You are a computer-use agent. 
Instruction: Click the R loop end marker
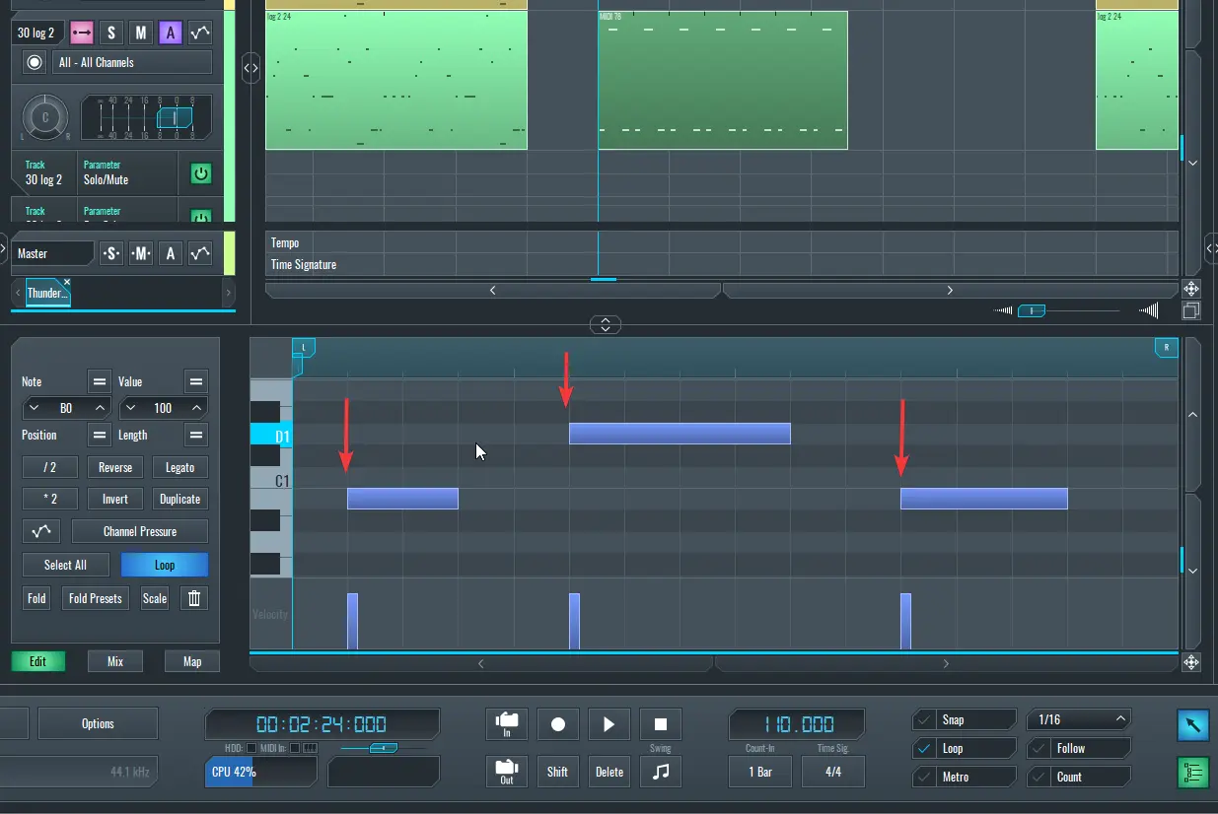pyautogui.click(x=1167, y=347)
